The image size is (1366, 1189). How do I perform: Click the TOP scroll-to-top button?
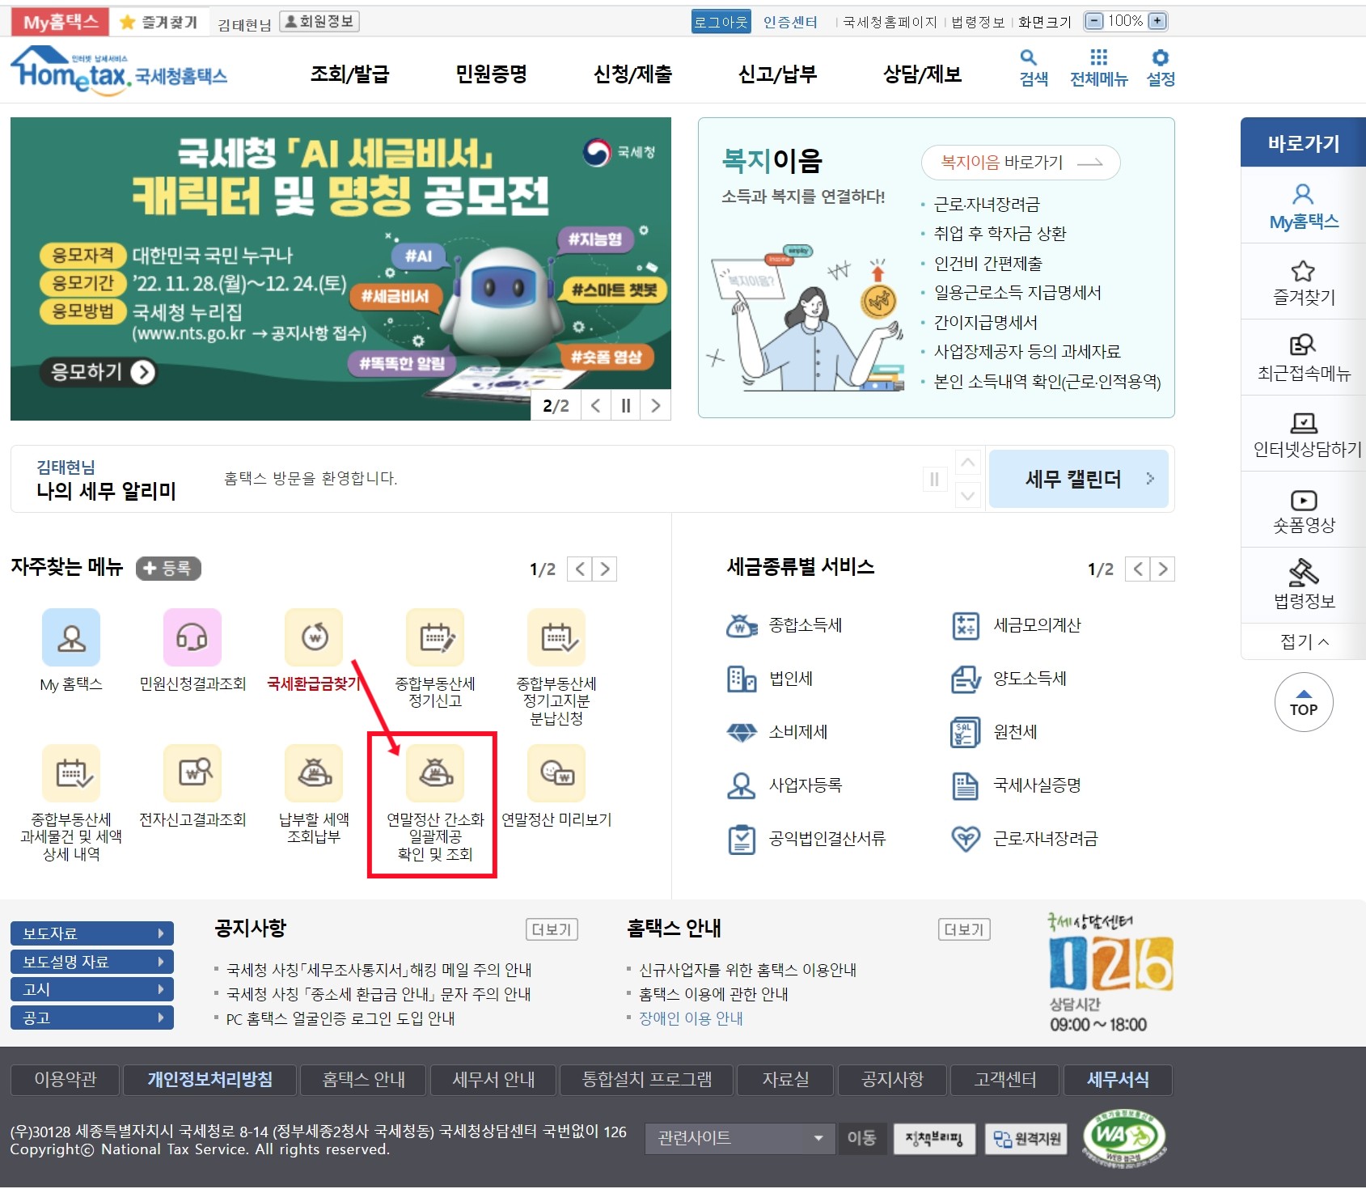[x=1304, y=702]
